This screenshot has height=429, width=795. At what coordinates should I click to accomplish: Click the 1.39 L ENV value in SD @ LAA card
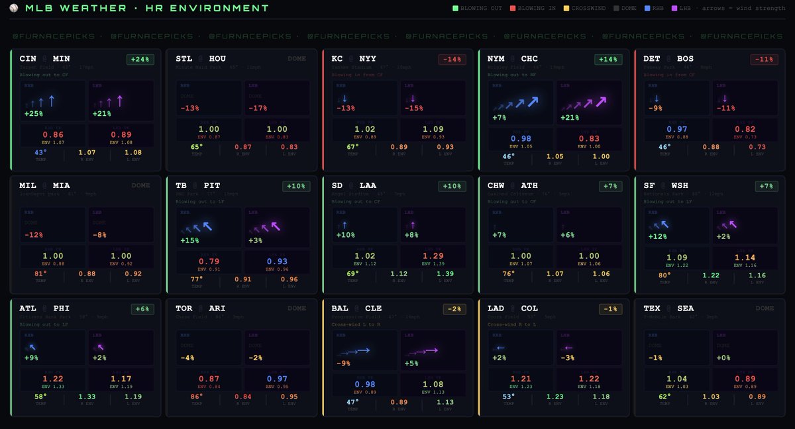(445, 274)
